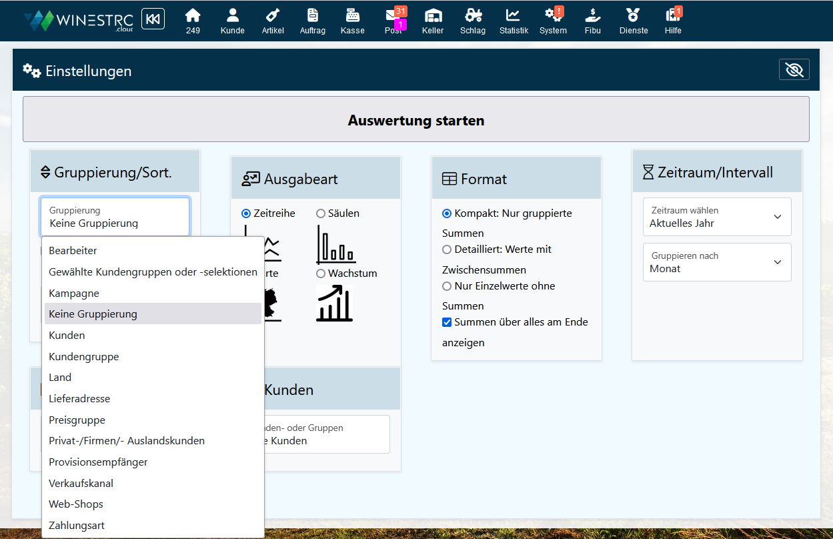The width and height of the screenshot is (833, 539).
Task: Open the Fibu accounting icon
Action: click(x=592, y=21)
